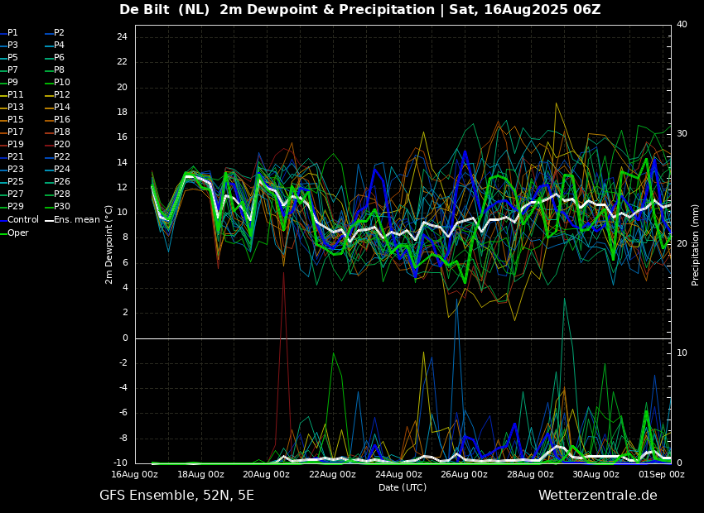Click the 2m Dewpoint (°C) axis title
The width and height of the screenshot is (704, 513).
click(x=109, y=244)
